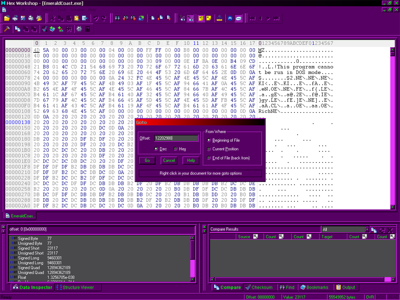
Task: Open a file with the folder toolbar icon
Action: 7,18
